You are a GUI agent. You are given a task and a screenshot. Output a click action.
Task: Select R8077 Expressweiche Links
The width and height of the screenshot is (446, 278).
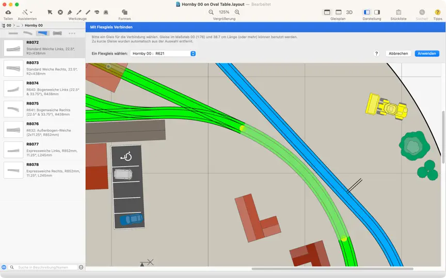(43, 150)
